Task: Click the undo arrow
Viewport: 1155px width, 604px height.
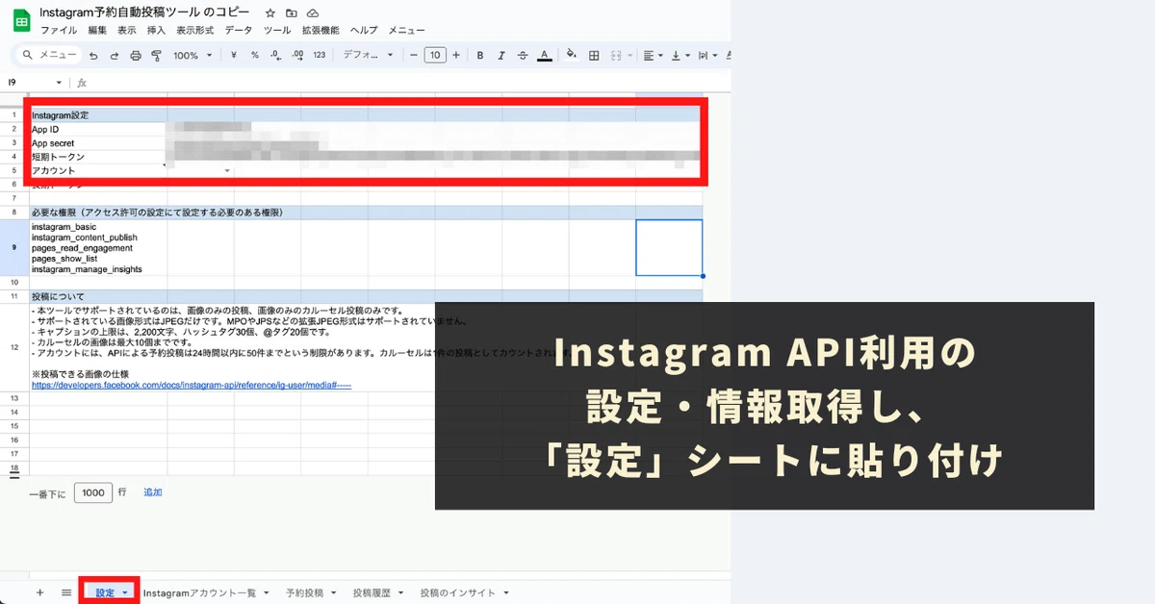Action: click(93, 56)
